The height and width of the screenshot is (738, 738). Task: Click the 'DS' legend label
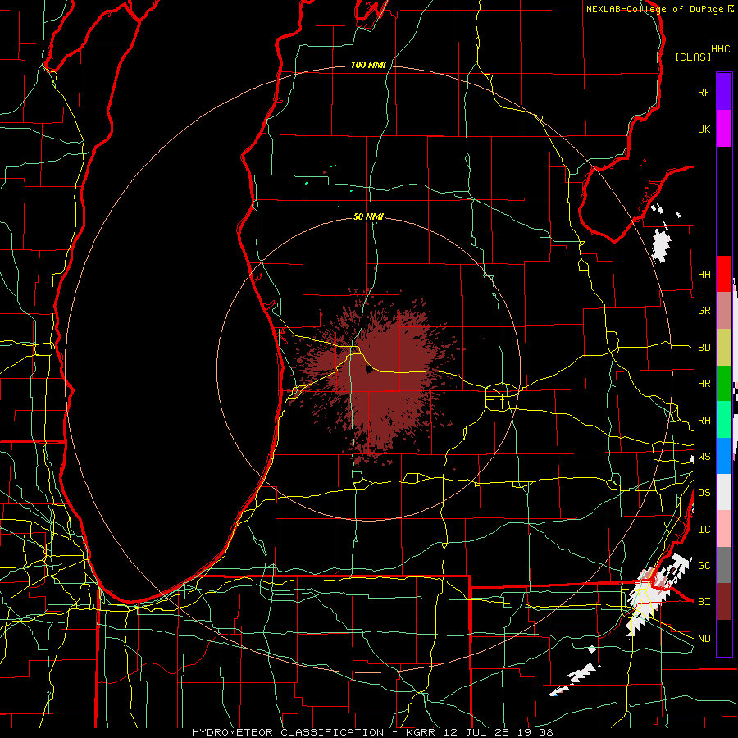coord(704,493)
